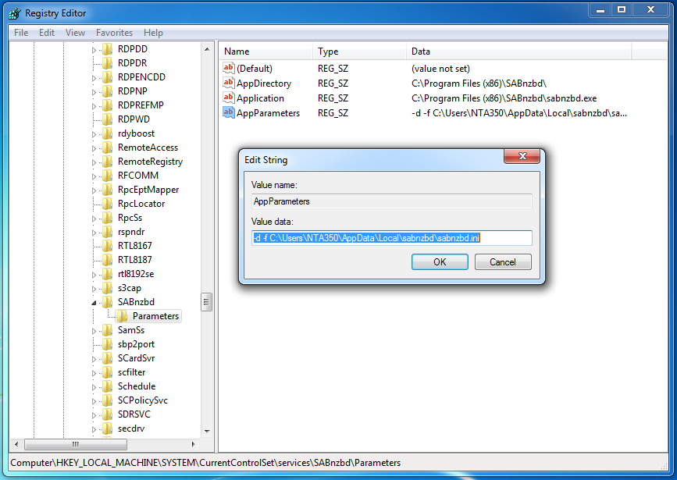Click the RTL8187 folder icon
The image size is (677, 480).
108,260
